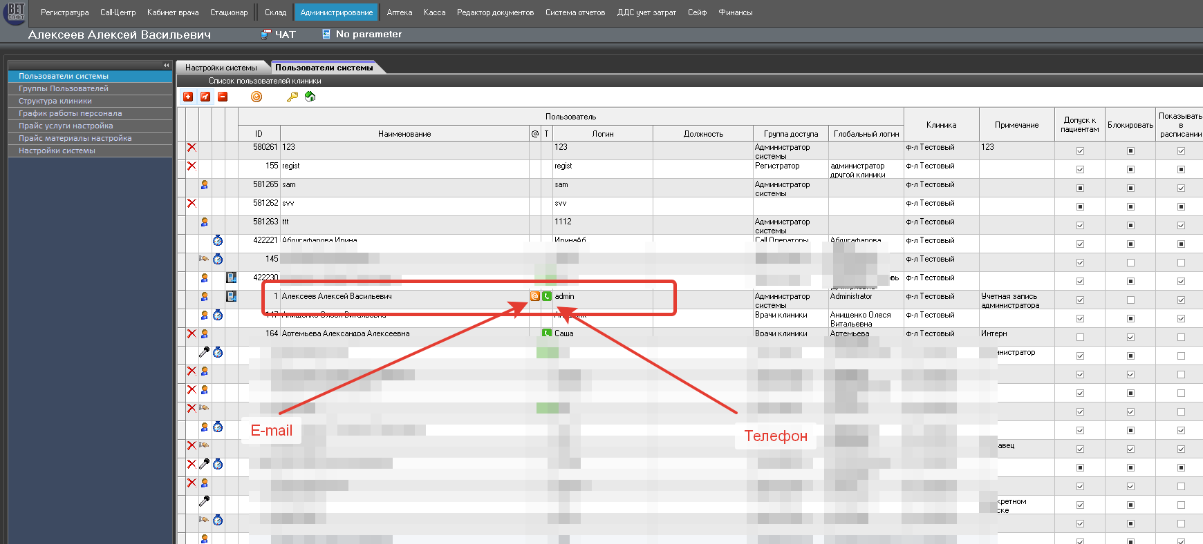The image size is (1203, 544).
Task: Click the green phone icon in admin row
Action: point(547,296)
